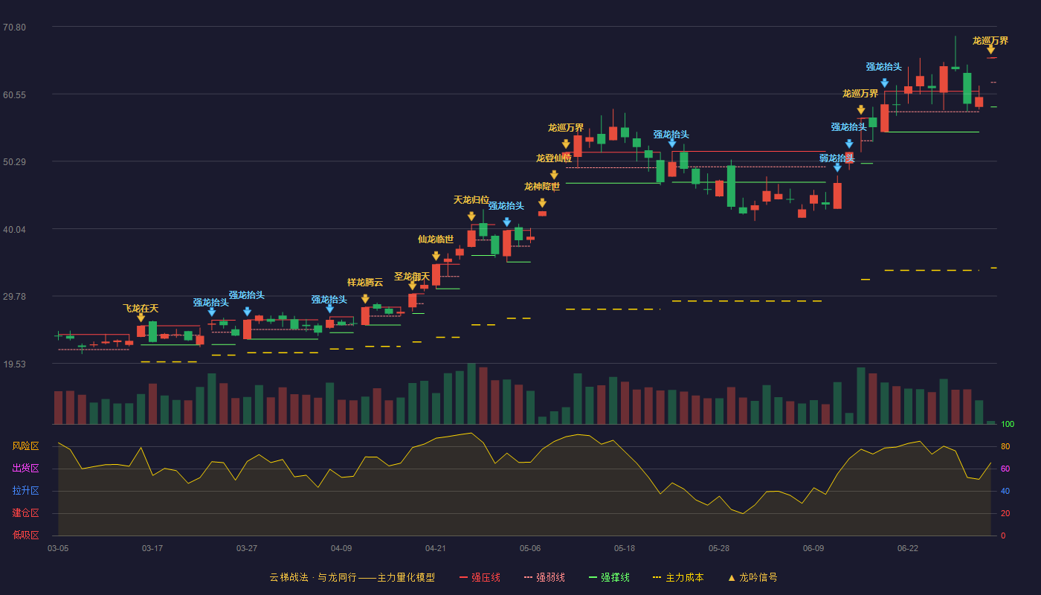This screenshot has height=595, width=1041.
Task: Click the red 强压线 legend line icon
Action: [x=464, y=577]
